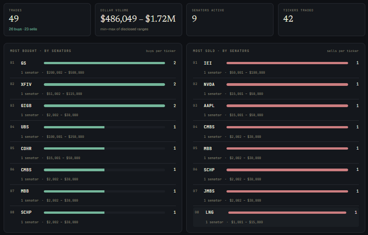Viewport: 368px width, 235px height.
Task: Select the XFIV ticker row
Action: click(x=93, y=89)
